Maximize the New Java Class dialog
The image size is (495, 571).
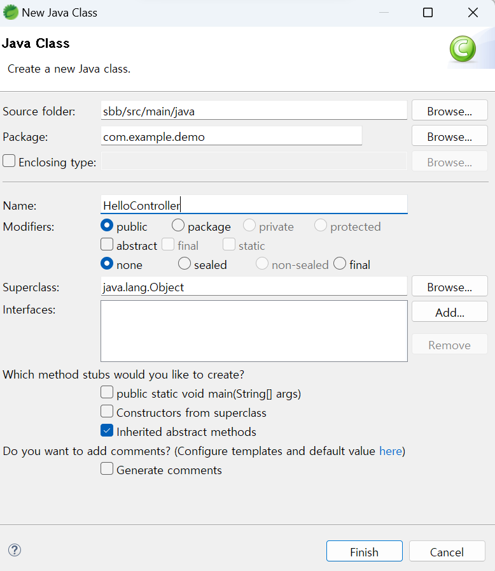[x=428, y=13]
